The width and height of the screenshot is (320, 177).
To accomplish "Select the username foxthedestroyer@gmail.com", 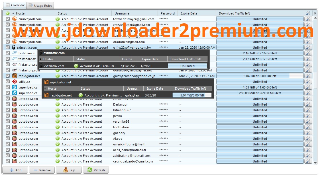I will coord(133,19).
